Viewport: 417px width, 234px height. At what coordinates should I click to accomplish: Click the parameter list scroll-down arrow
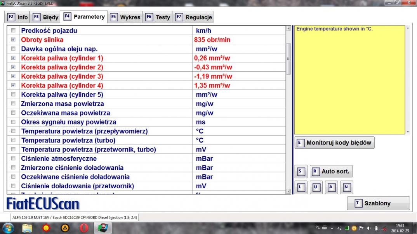click(x=288, y=191)
